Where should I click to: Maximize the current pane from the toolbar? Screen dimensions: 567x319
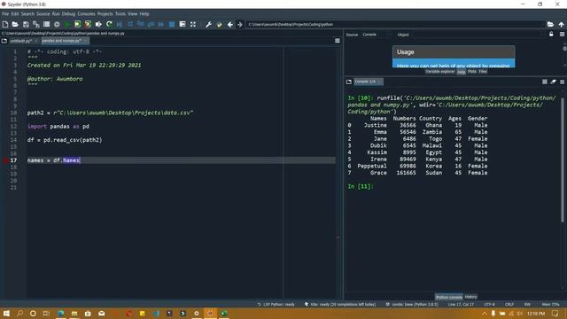click(x=193, y=24)
